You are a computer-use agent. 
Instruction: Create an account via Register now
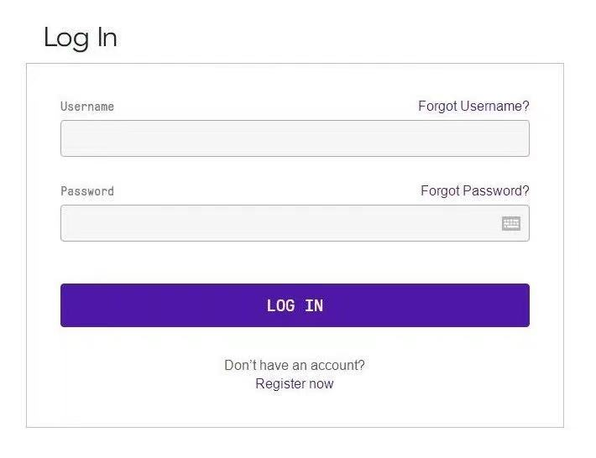tap(295, 384)
